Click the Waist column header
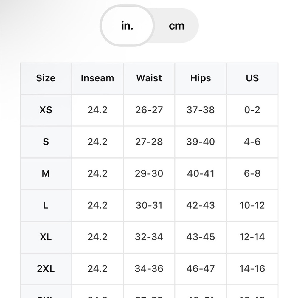298x298 pixels. point(149,78)
